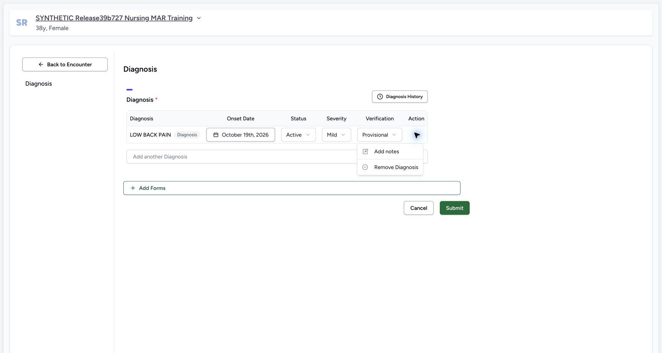This screenshot has height=353, width=662.
Task: Click the clock icon in Diagnosis History
Action: [380, 97]
